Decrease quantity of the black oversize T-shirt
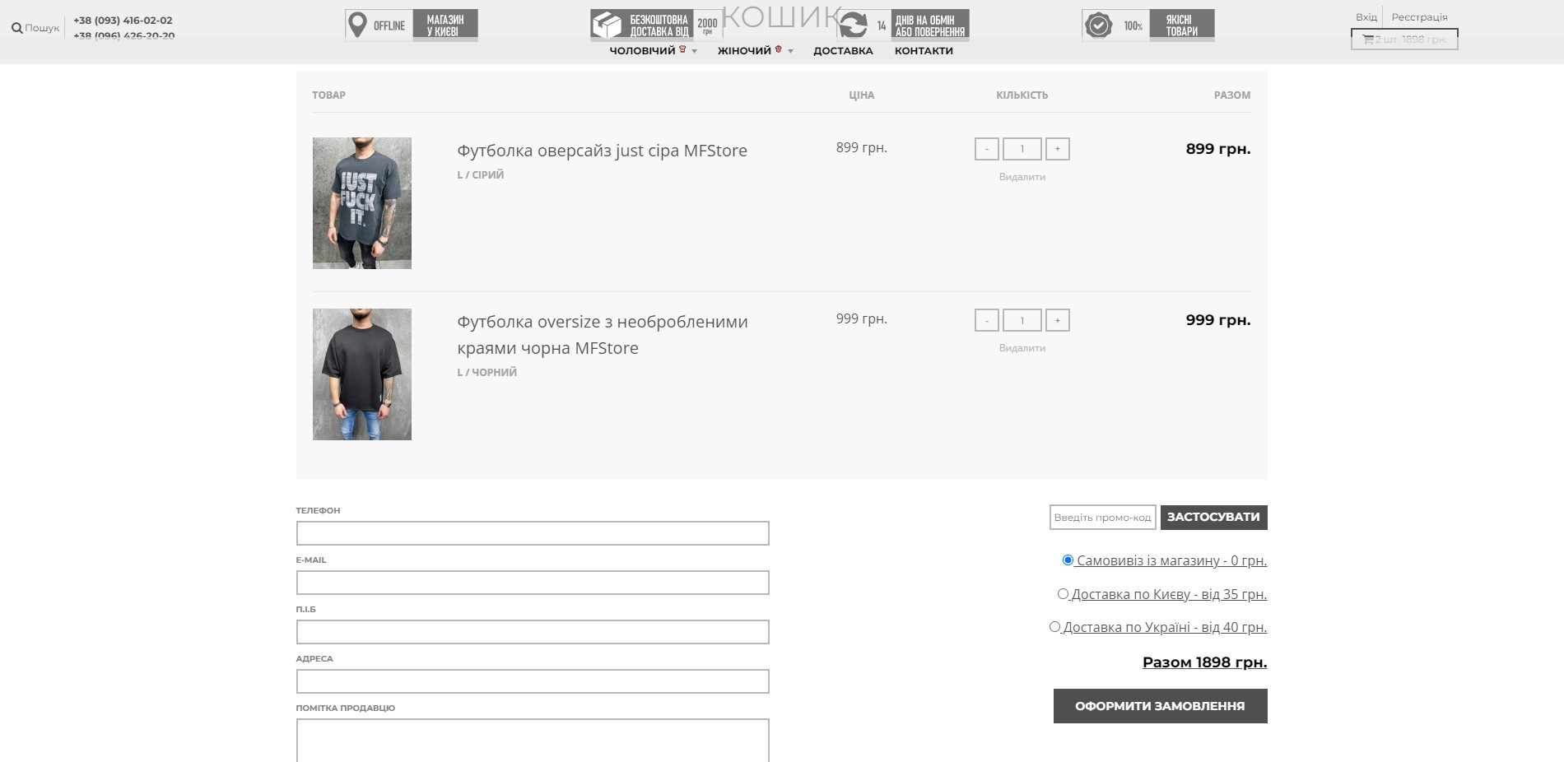The height and width of the screenshot is (762, 1564). pos(986,320)
